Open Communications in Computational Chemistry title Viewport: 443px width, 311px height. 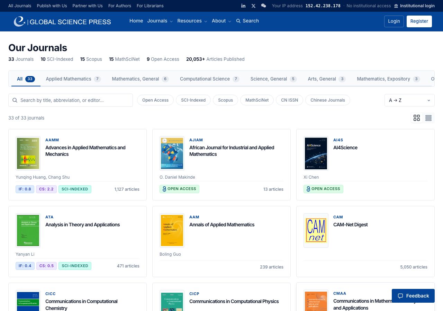(82, 305)
